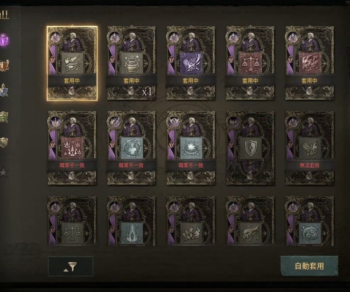Viewport: 350px width, 292px height.
Task: Open the sort and filter funnel button
Action: pyautogui.click(x=70, y=266)
